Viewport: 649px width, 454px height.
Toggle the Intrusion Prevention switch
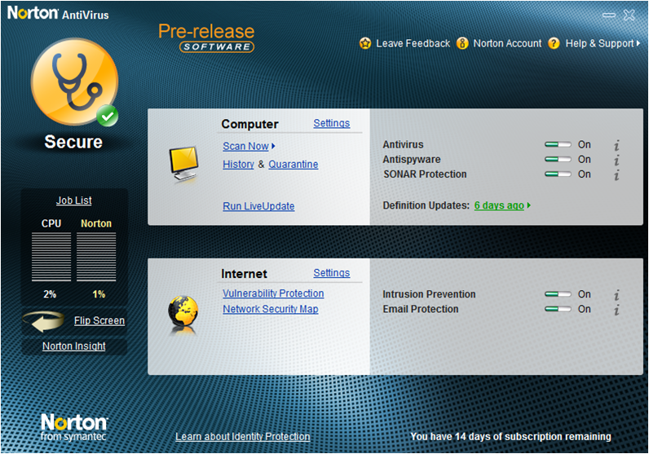click(558, 294)
